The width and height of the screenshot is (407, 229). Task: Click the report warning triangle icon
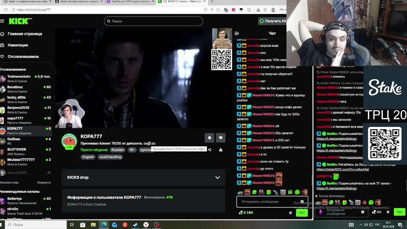click(x=221, y=150)
